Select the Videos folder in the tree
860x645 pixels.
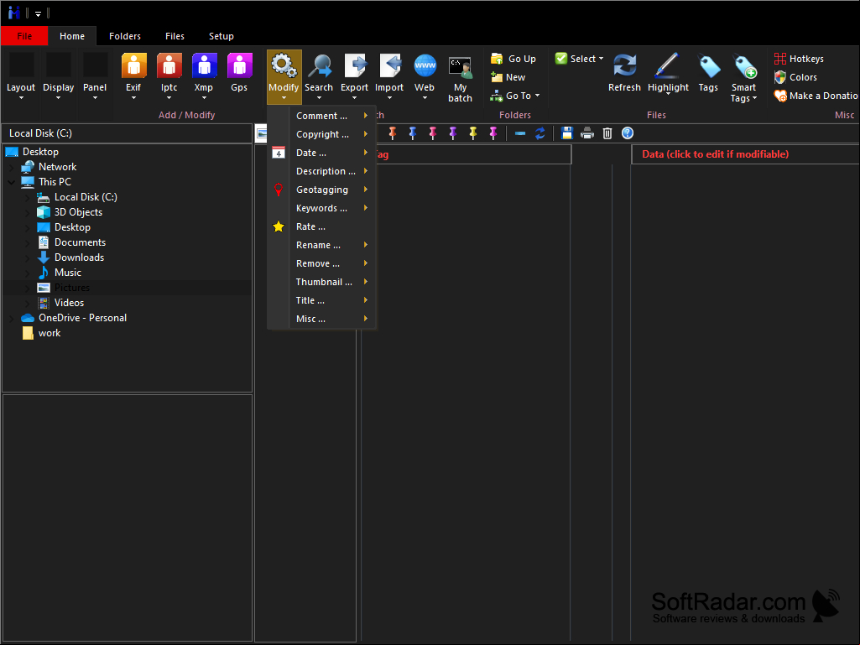tap(69, 303)
